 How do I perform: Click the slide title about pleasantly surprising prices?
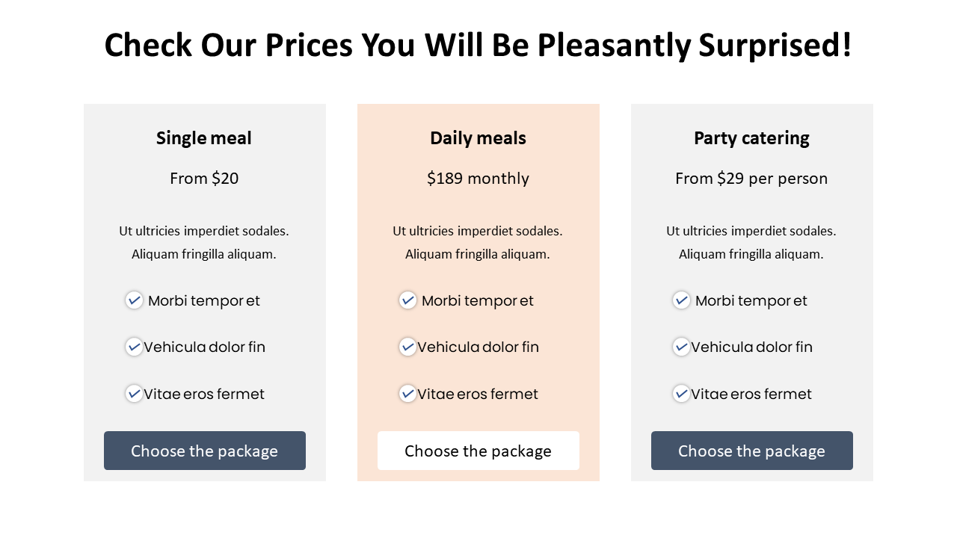pyautogui.click(x=478, y=46)
